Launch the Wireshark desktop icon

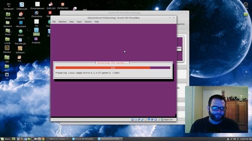(x=21, y=24)
